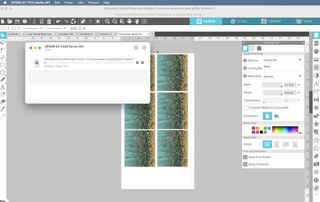Screen dimensions: 320x202
Task: Set orientation to landscape
Action: (276, 116)
